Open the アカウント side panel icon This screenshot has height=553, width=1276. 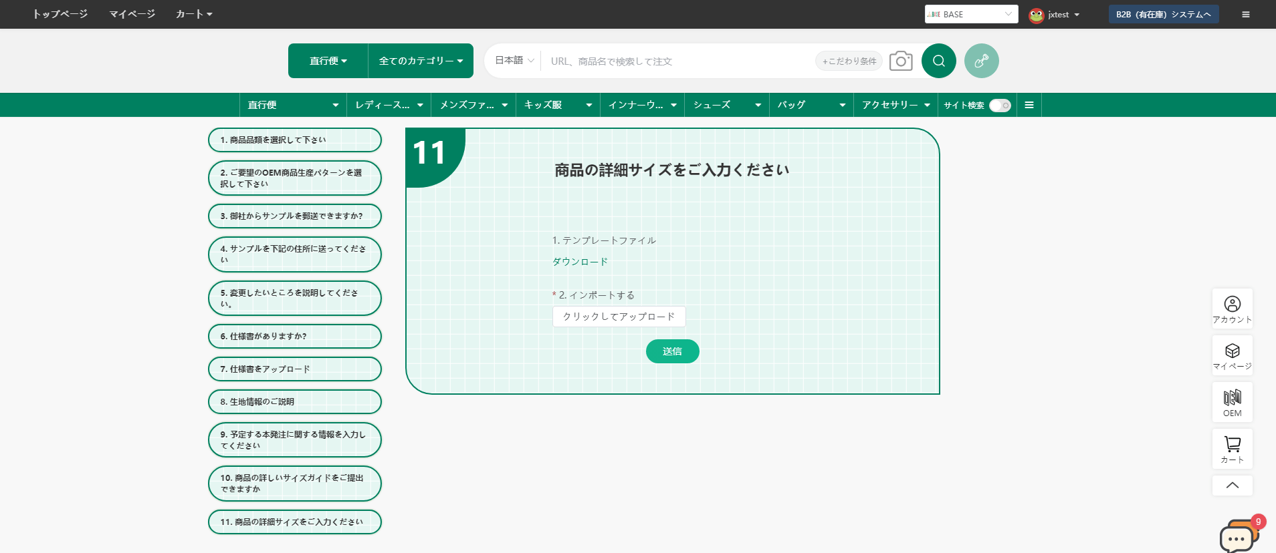pos(1233,309)
